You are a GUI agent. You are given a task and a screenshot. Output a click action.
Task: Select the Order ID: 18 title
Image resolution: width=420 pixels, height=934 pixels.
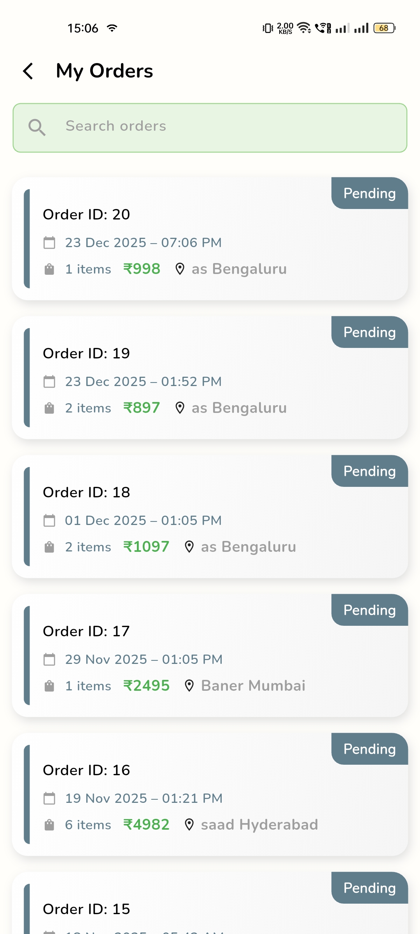(86, 492)
